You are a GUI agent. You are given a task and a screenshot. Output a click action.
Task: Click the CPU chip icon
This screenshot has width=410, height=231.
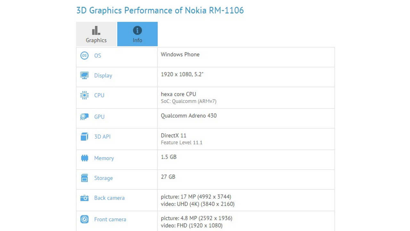pos(84,95)
